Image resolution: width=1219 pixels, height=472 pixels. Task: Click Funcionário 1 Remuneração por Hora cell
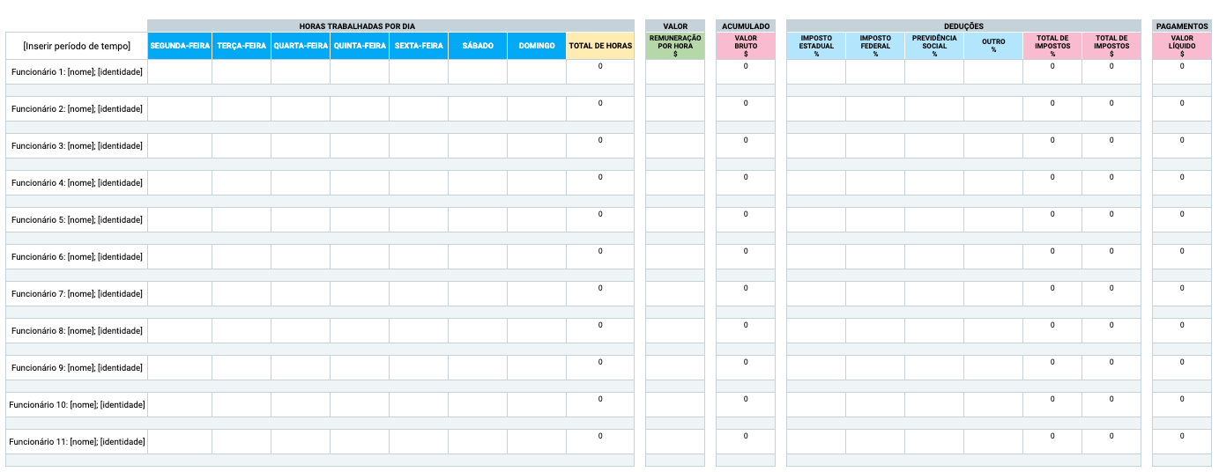[x=675, y=72]
